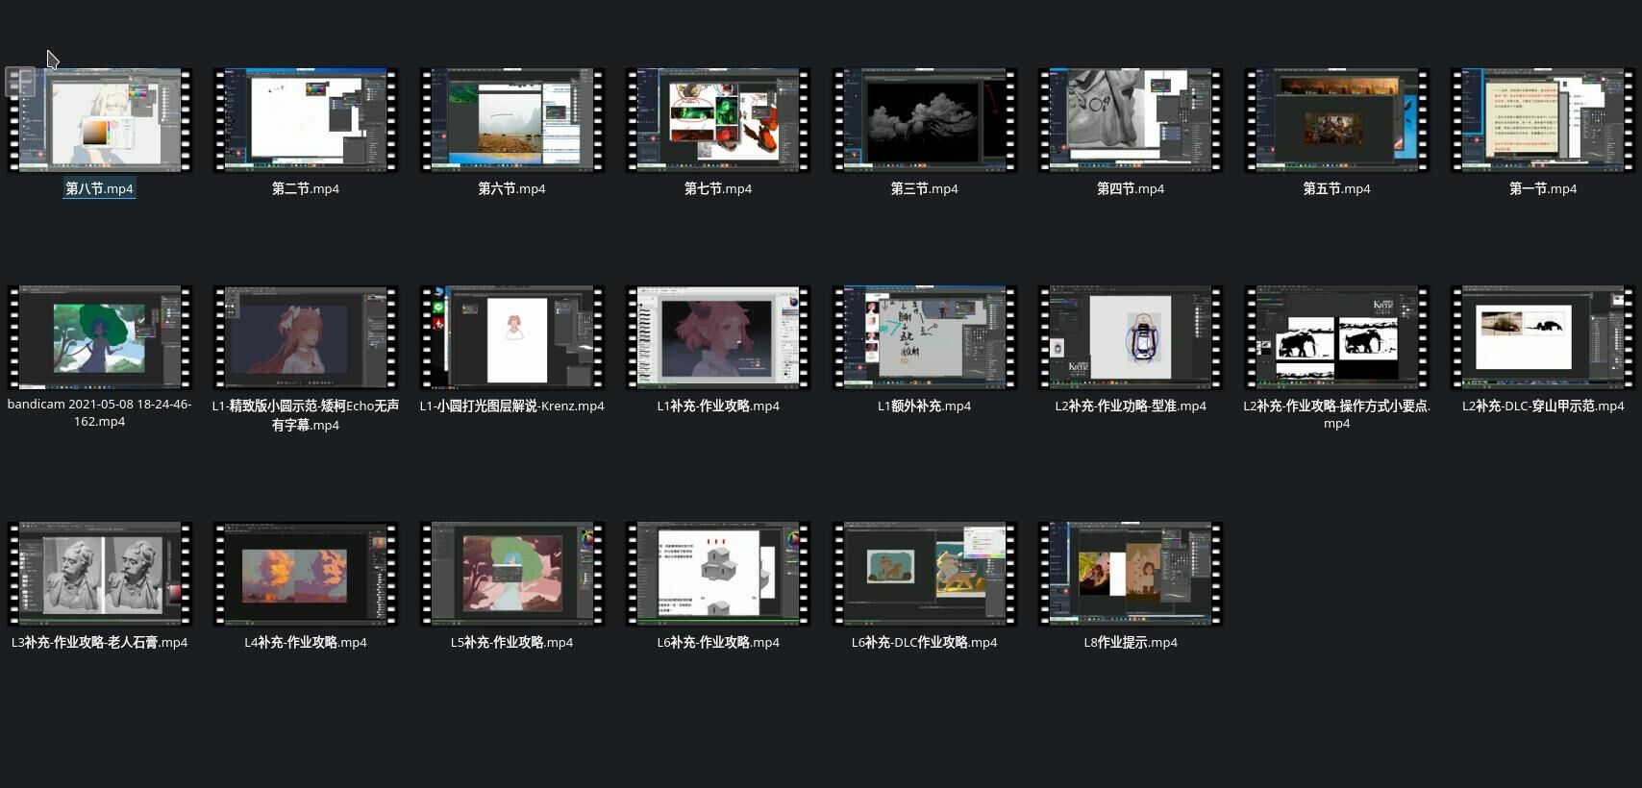
Task: Select the L1额外补充.mp4 video thumbnail
Action: pos(924,337)
